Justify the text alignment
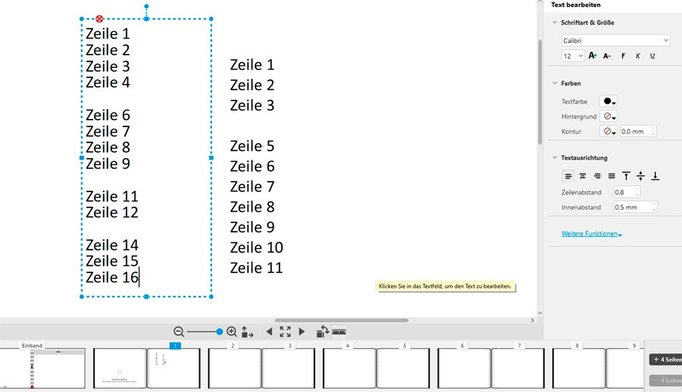The width and height of the screenshot is (682, 392). [612, 176]
